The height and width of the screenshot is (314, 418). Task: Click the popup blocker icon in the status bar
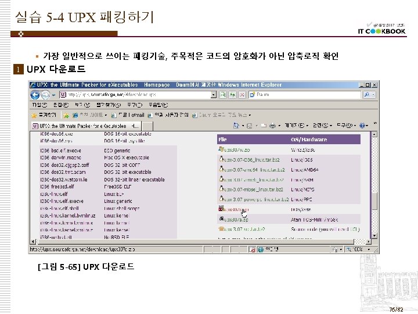[x=251, y=249]
